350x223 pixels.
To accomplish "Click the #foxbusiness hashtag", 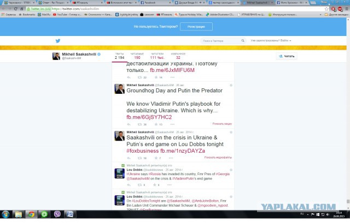I will (x=142, y=150).
